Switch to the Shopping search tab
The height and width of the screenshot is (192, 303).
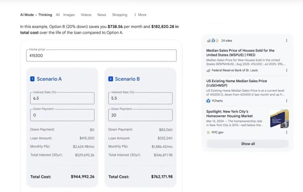pyautogui.click(x=120, y=14)
